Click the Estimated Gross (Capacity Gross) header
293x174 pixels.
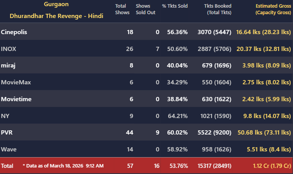click(x=273, y=9)
